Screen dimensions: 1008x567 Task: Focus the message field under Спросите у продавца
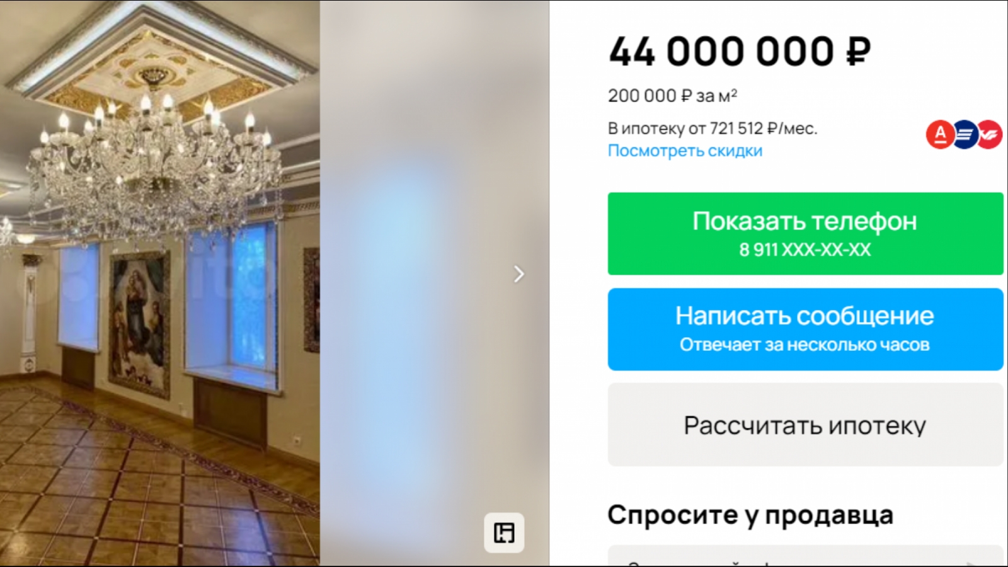(805, 556)
